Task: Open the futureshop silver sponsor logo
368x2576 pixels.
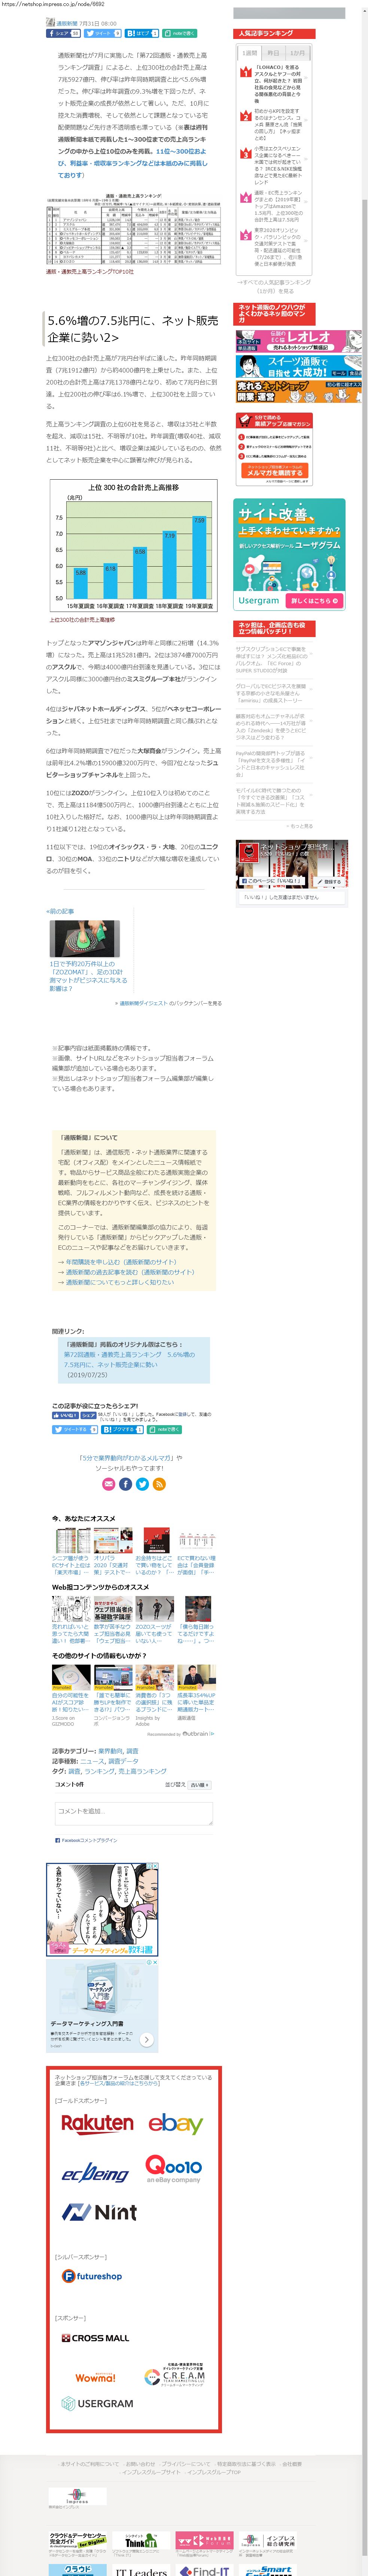Action: click(x=92, y=2276)
